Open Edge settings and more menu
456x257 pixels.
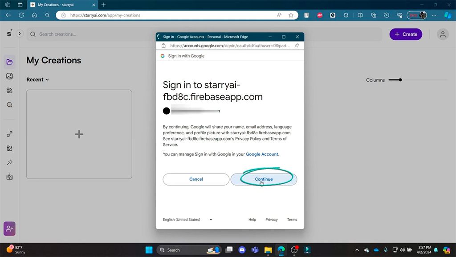[x=434, y=15]
